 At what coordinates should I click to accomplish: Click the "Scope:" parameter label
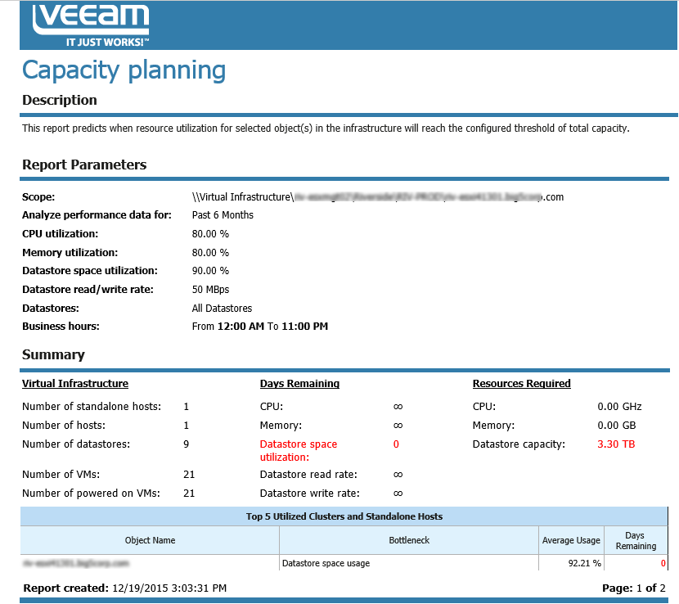click(38, 197)
